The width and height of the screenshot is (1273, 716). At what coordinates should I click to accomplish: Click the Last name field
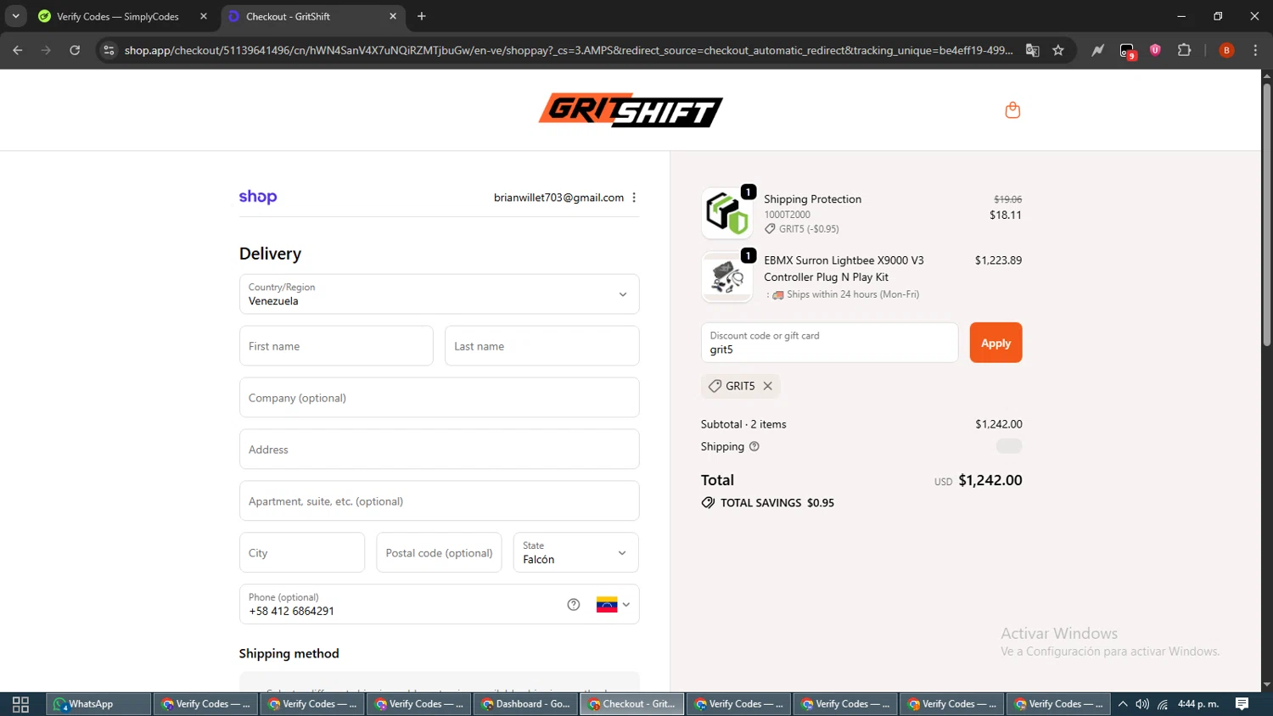[541, 346]
